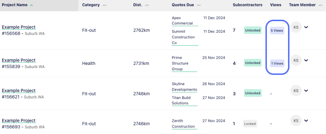Open the Apex Commercial builder link
Viewport: 326px width, 134px height.
[182, 20]
